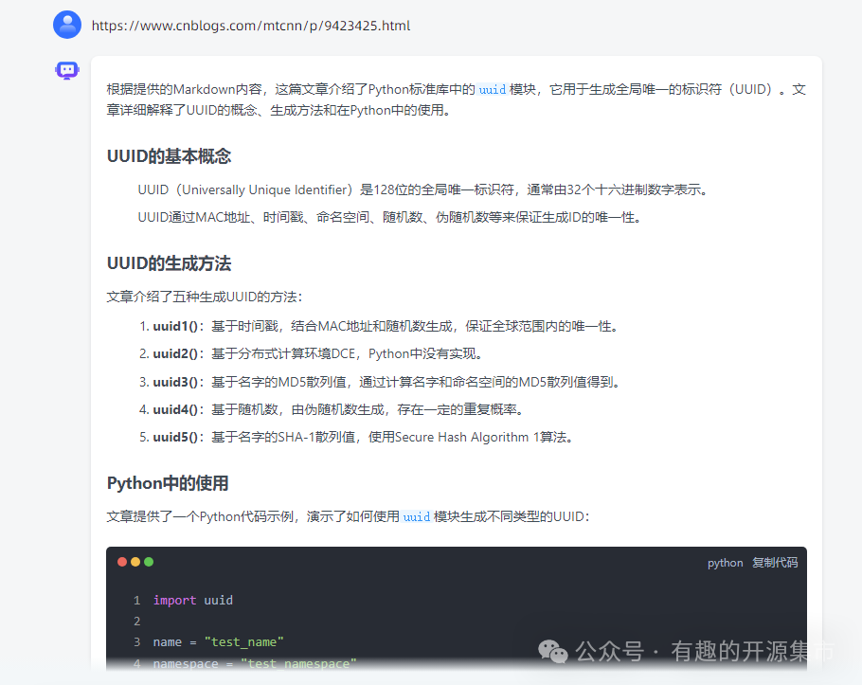862x685 pixels.
Task: Click the import uuid code line
Action: (x=191, y=600)
